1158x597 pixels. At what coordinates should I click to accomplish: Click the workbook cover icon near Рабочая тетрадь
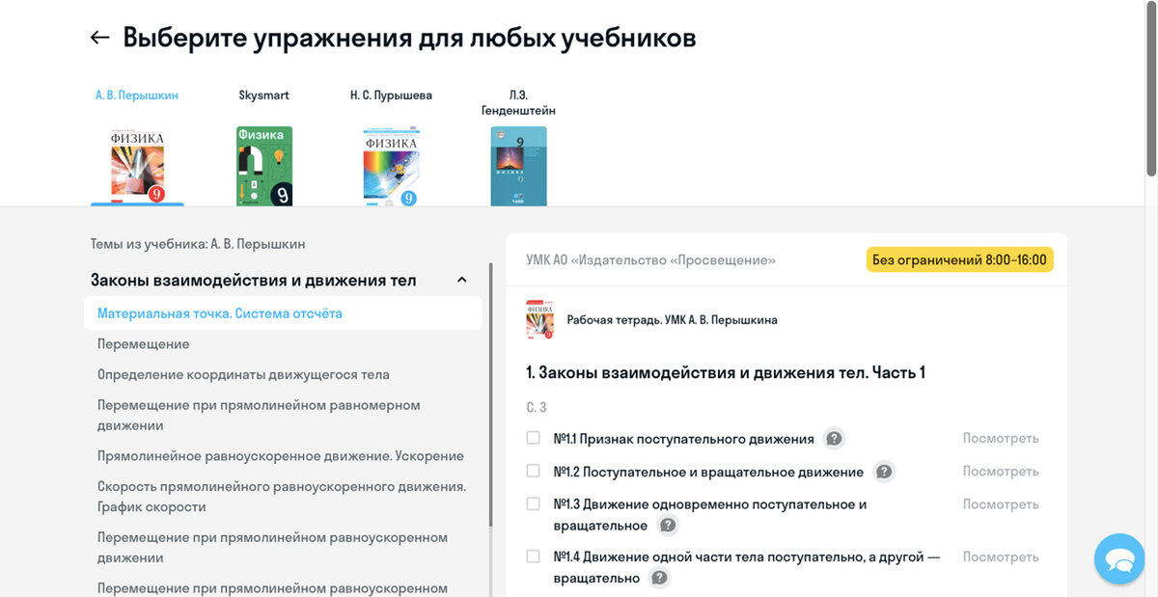[539, 319]
